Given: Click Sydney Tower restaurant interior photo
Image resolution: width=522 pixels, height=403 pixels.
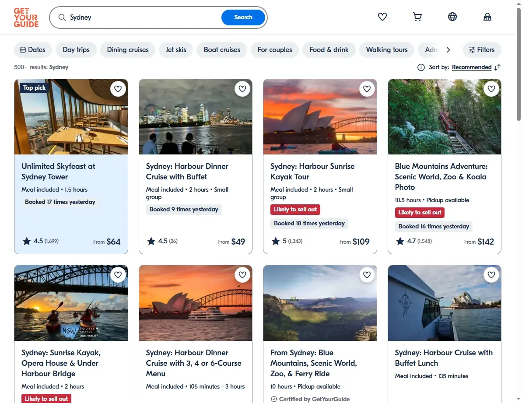Looking at the screenshot, I should (x=71, y=117).
